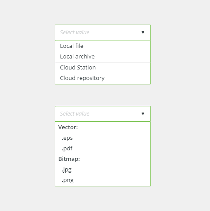The image size is (210, 211).
Task: Click the divider line above Cloud Station
Action: [103, 62]
